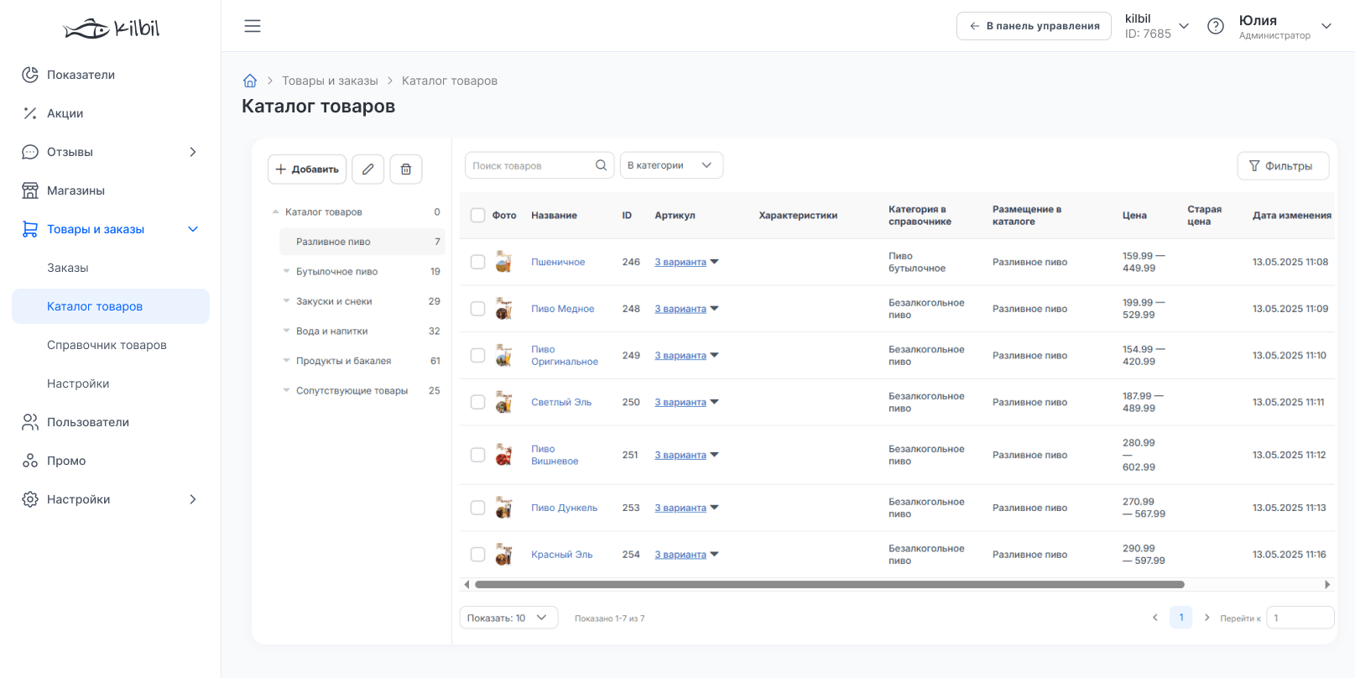Click the help question mark icon
The height and width of the screenshot is (678, 1355).
(x=1216, y=26)
